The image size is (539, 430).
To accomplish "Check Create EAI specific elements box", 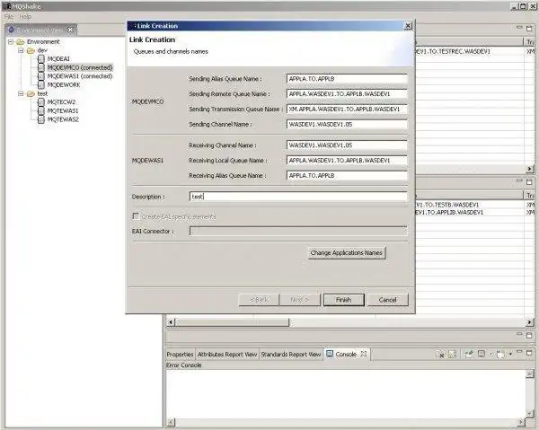I will click(x=136, y=216).
